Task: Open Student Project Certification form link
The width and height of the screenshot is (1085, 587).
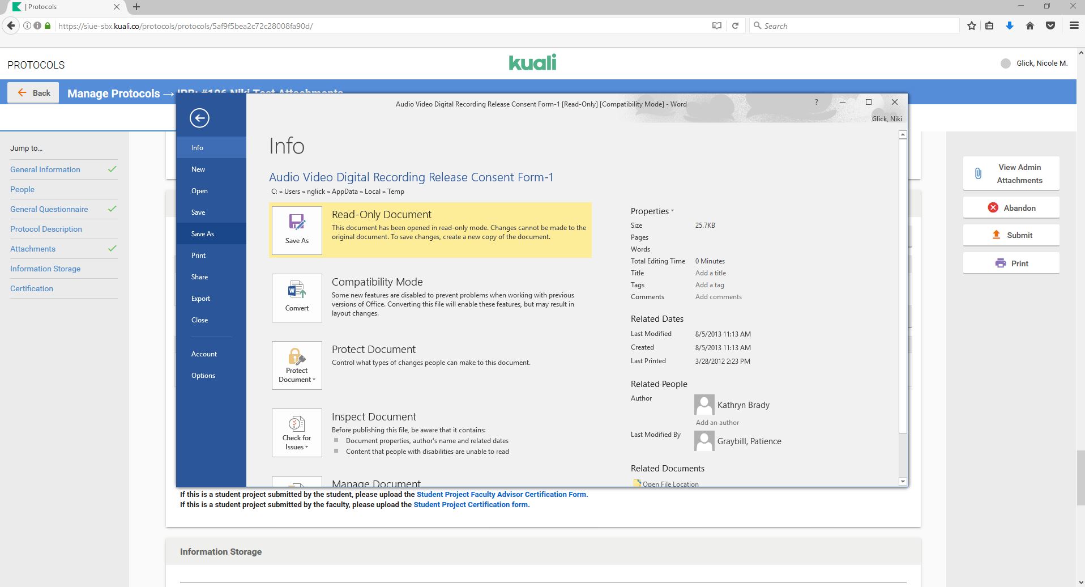Action: [471, 504]
